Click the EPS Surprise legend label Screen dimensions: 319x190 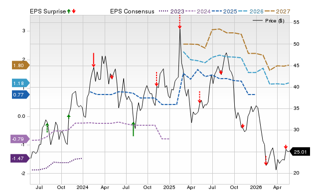click(x=48, y=11)
